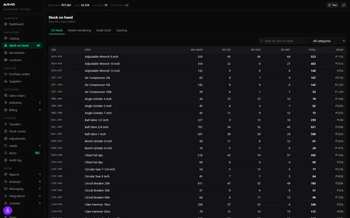Viewport: 350px width, 218px height.
Task: Click the ITEM column header
Action: [87, 50]
